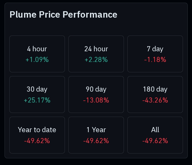Screen dimensions: 192x165
Task: Click the +1.09% four-hour change value
Action: (x=37, y=60)
